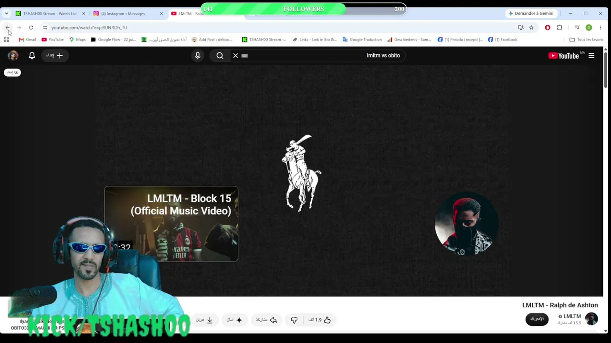Click Demander à Gemini button
This screenshot has height=343, width=611.
[x=531, y=13]
